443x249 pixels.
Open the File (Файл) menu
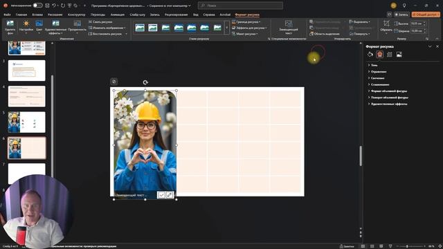[7, 15]
